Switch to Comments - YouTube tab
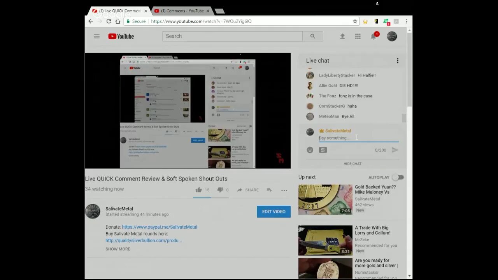Image resolution: width=498 pixels, height=280 pixels. pyautogui.click(x=182, y=11)
